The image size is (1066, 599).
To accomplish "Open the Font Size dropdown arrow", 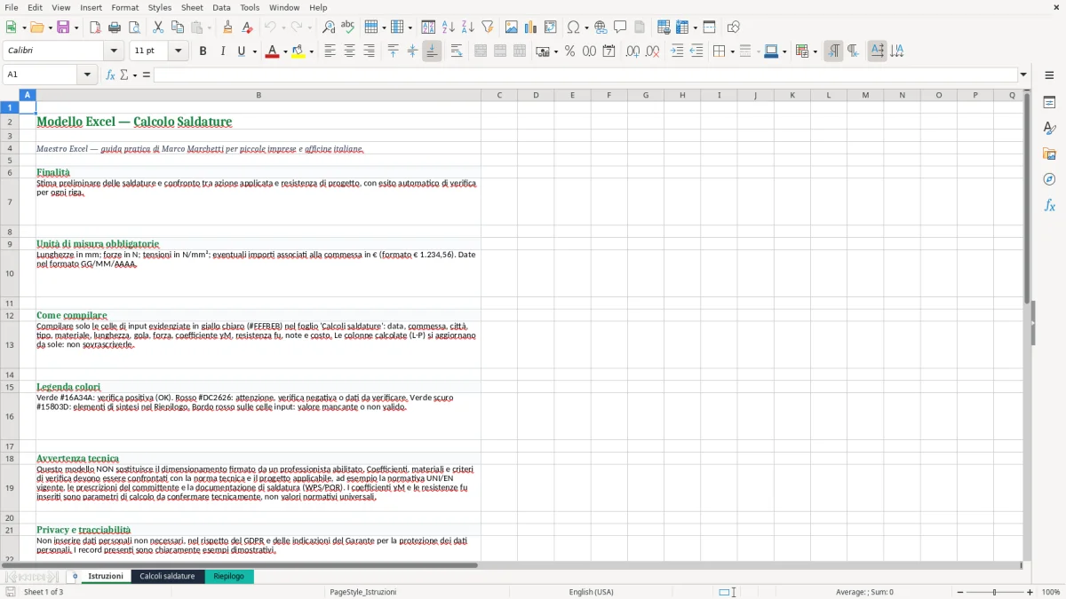I will [179, 51].
